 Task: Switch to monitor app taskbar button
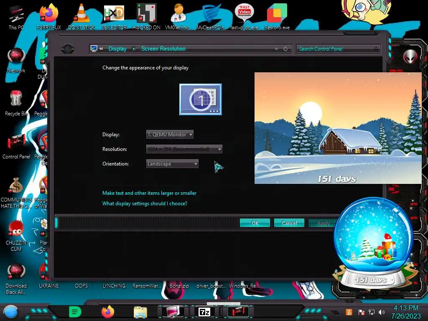173,312
